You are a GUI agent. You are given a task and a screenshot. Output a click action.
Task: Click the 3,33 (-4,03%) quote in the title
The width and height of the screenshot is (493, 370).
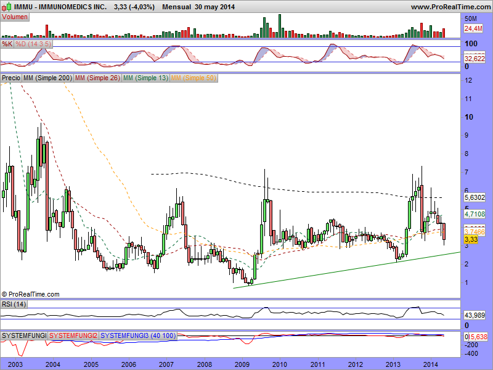tap(134, 7)
